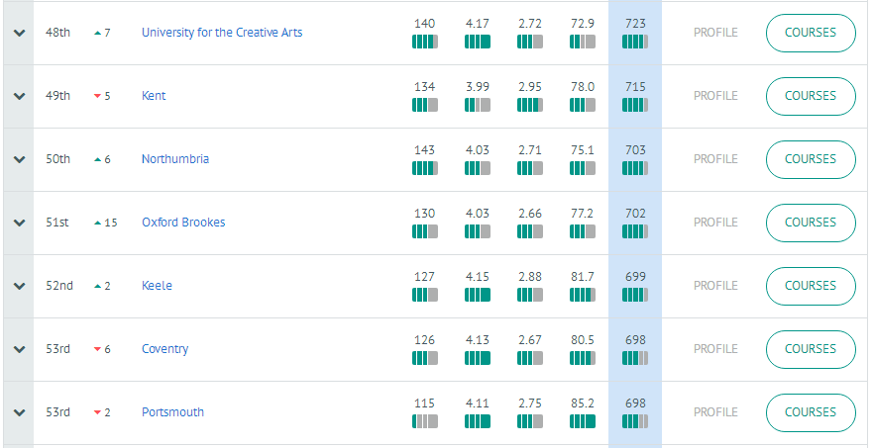Image resolution: width=872 pixels, height=448 pixels.
Task: Select Portsmouth's 53rd rank cell
Action: coord(57,412)
